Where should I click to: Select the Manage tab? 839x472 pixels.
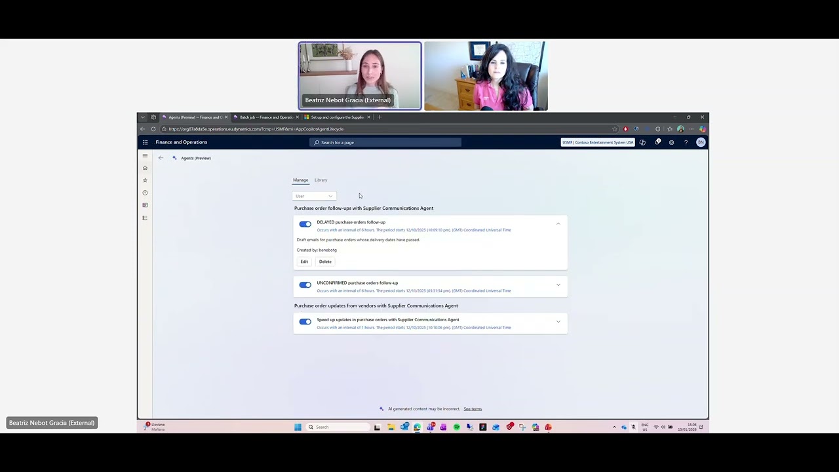coord(300,180)
